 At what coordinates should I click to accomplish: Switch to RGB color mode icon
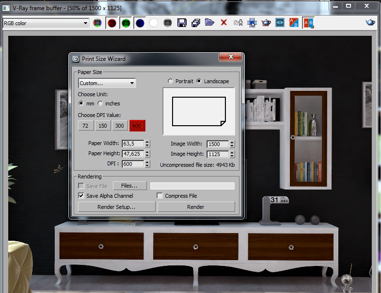pyautogui.click(x=97, y=23)
